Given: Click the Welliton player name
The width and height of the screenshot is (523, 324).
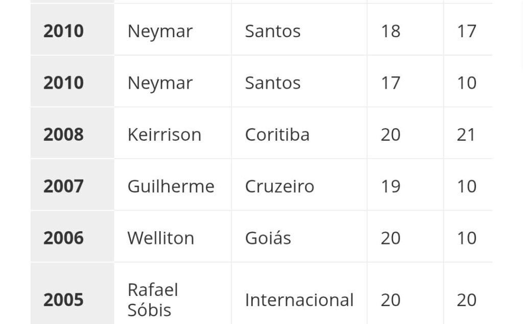Looking at the screenshot, I should (x=160, y=238).
